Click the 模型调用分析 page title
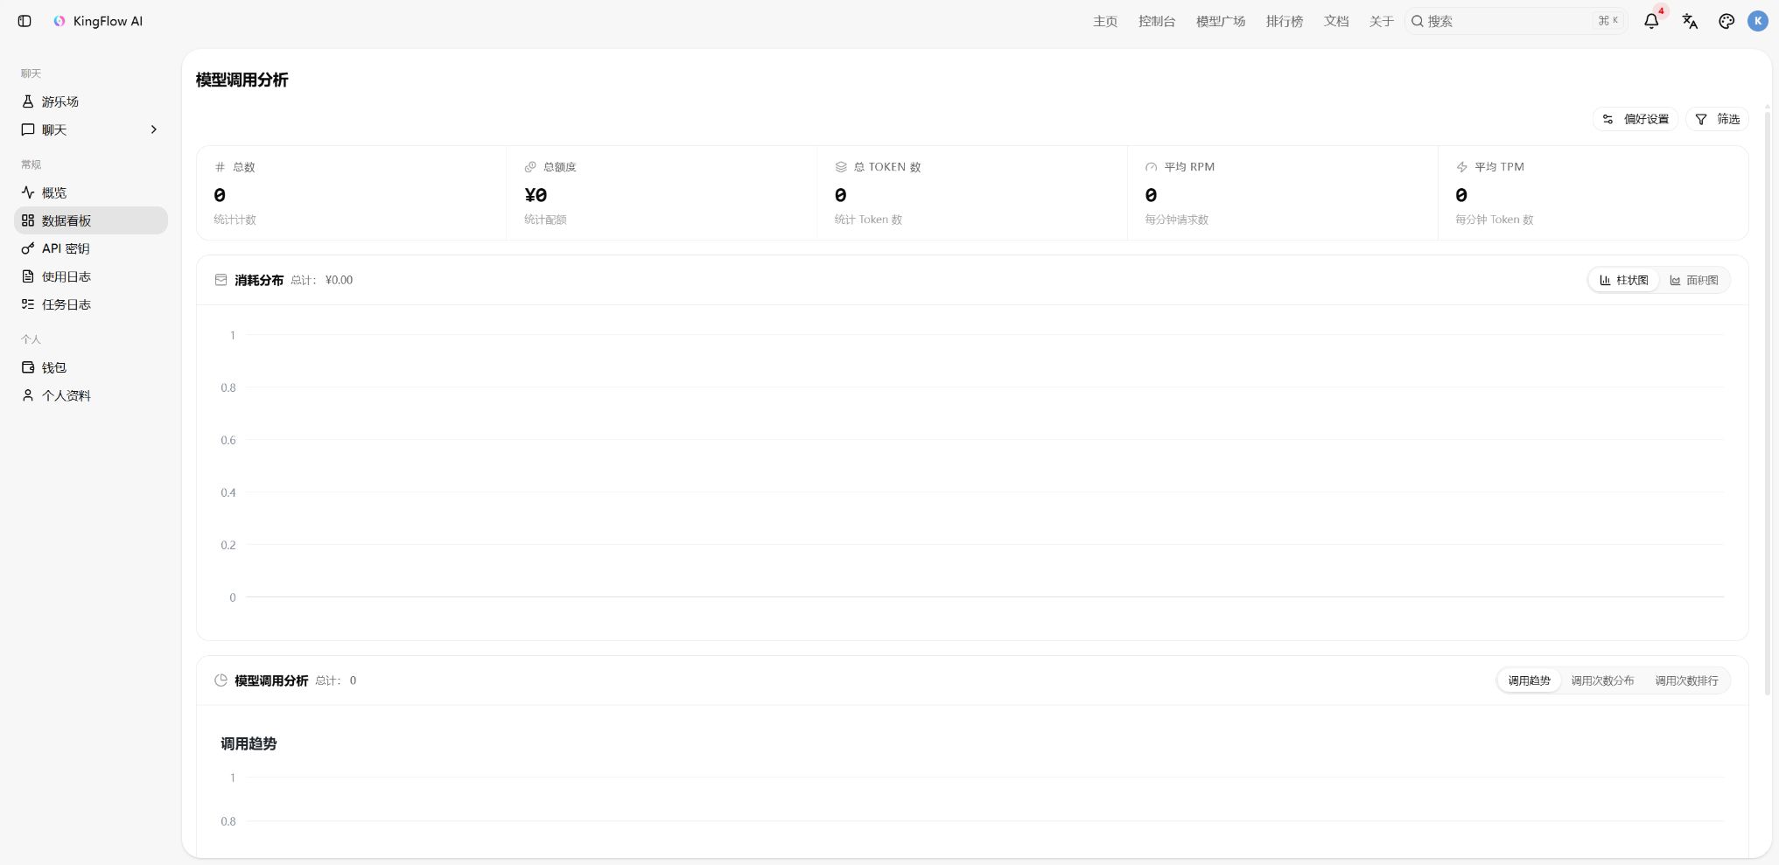Screen dimensions: 1779x865 point(242,80)
